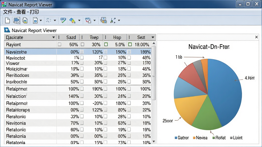Toggle the Sext checkbox in Insvibocttle row
This screenshot has width=262, height=147.
pyautogui.click(x=129, y=82)
